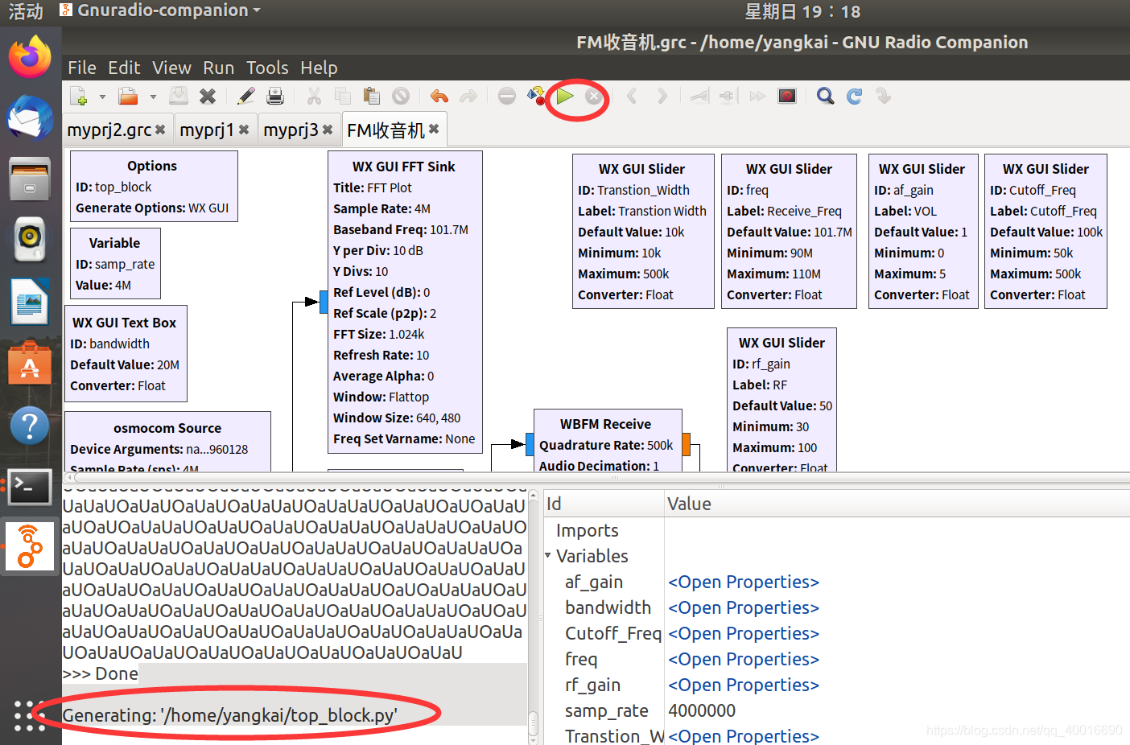The image size is (1130, 745).
Task: Close the myprj3 tab
Action: coord(328,130)
